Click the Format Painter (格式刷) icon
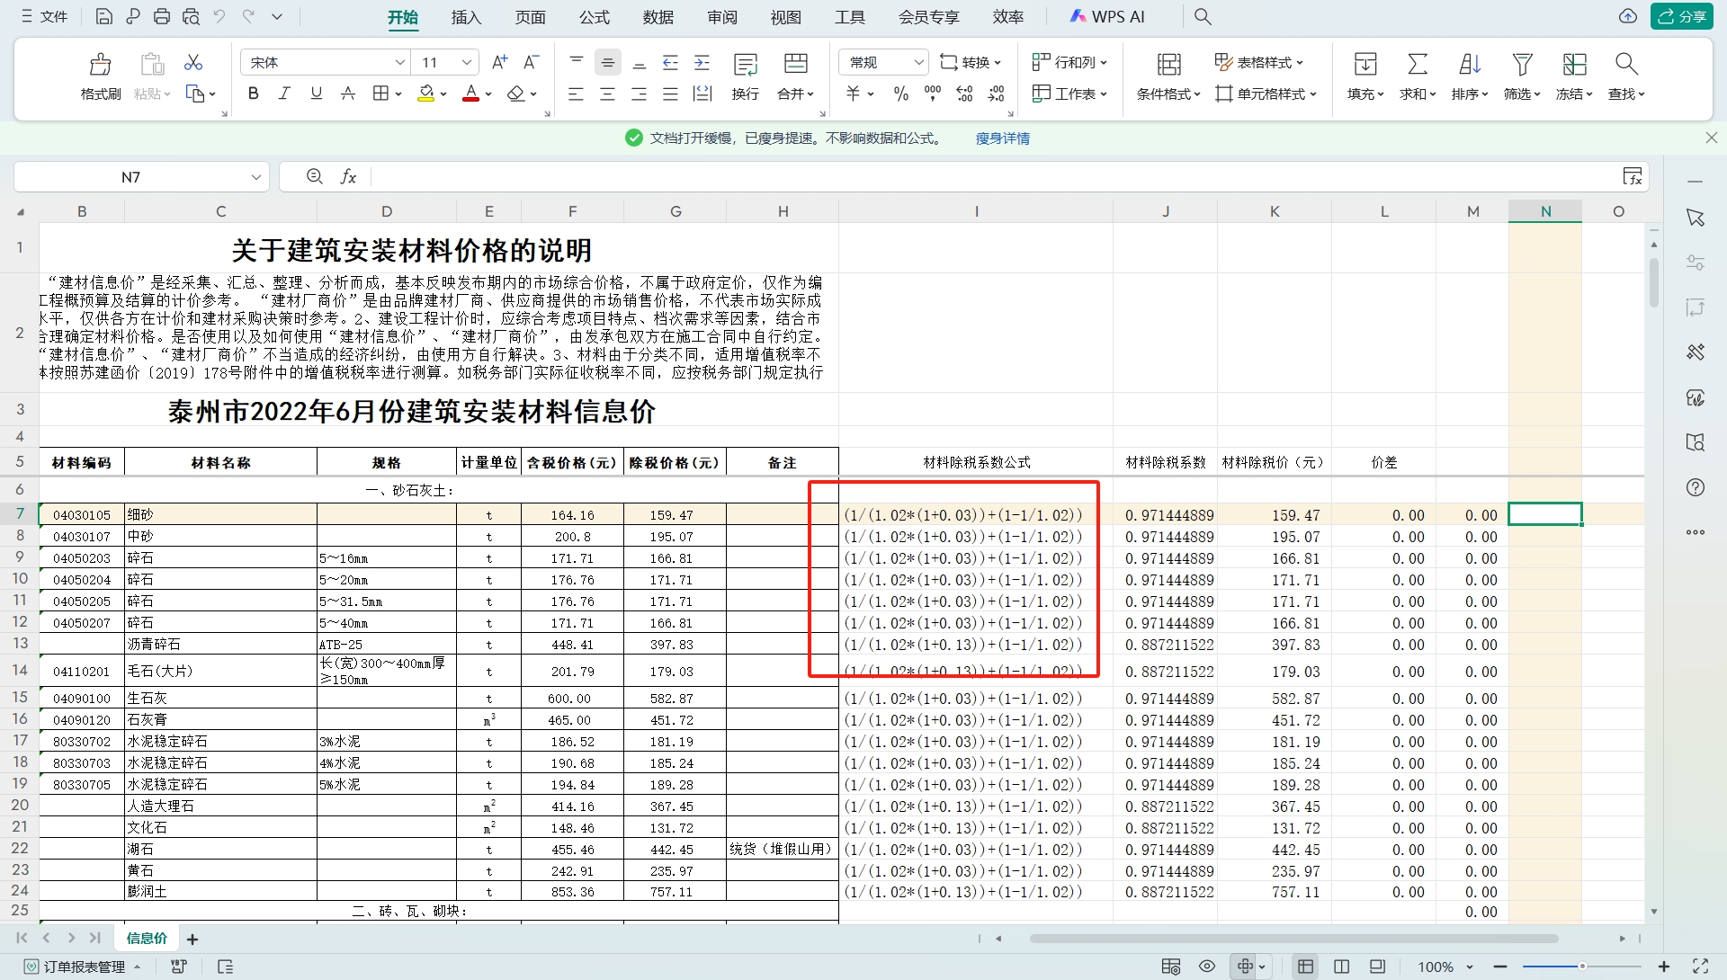The height and width of the screenshot is (980, 1727). 101,63
